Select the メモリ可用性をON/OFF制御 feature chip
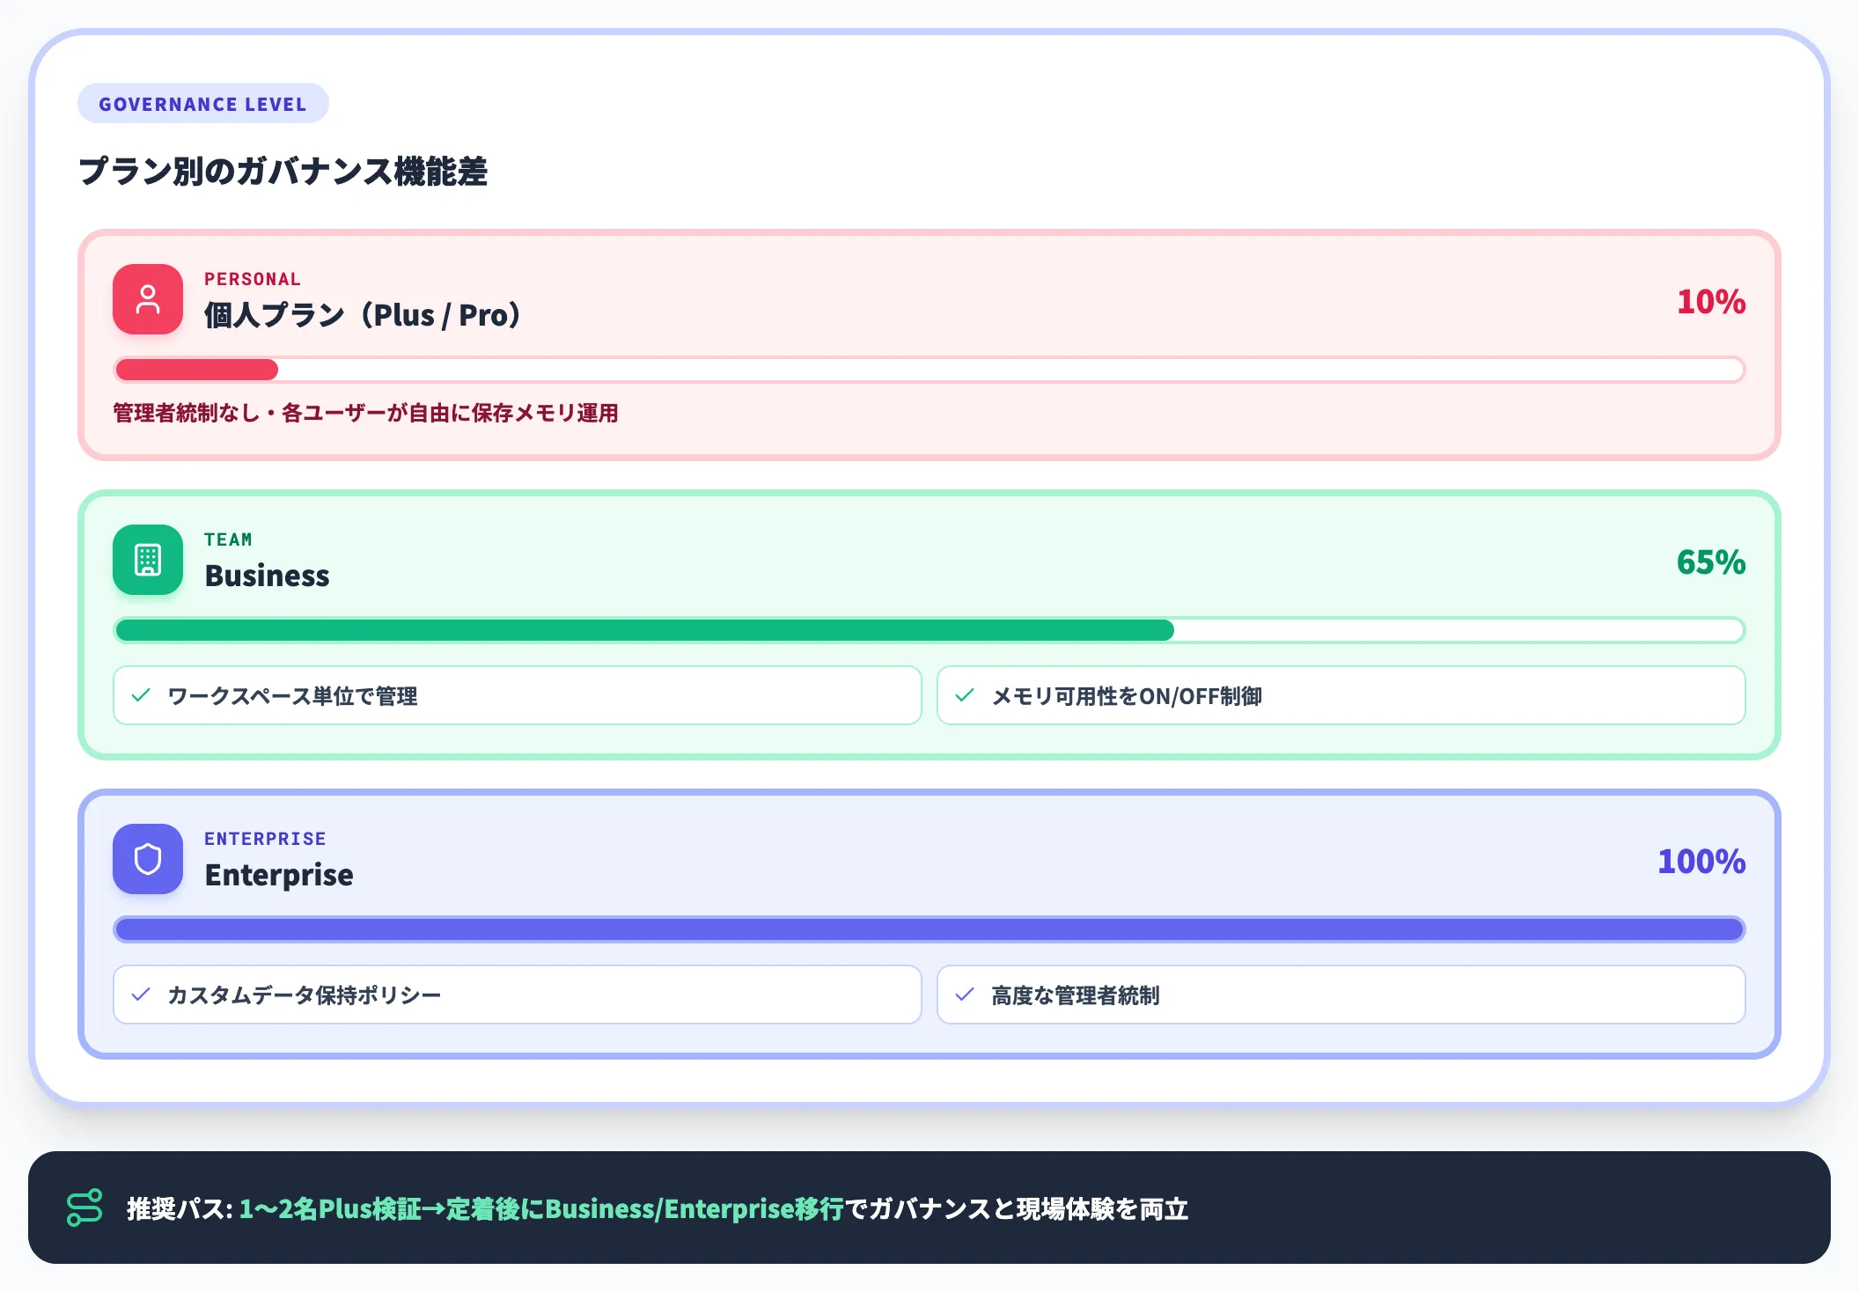This screenshot has height=1292, width=1859. [x=1341, y=695]
